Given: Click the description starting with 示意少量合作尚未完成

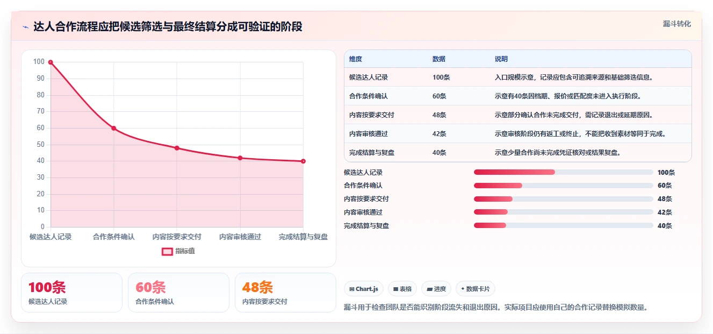Looking at the screenshot, I should [558, 153].
